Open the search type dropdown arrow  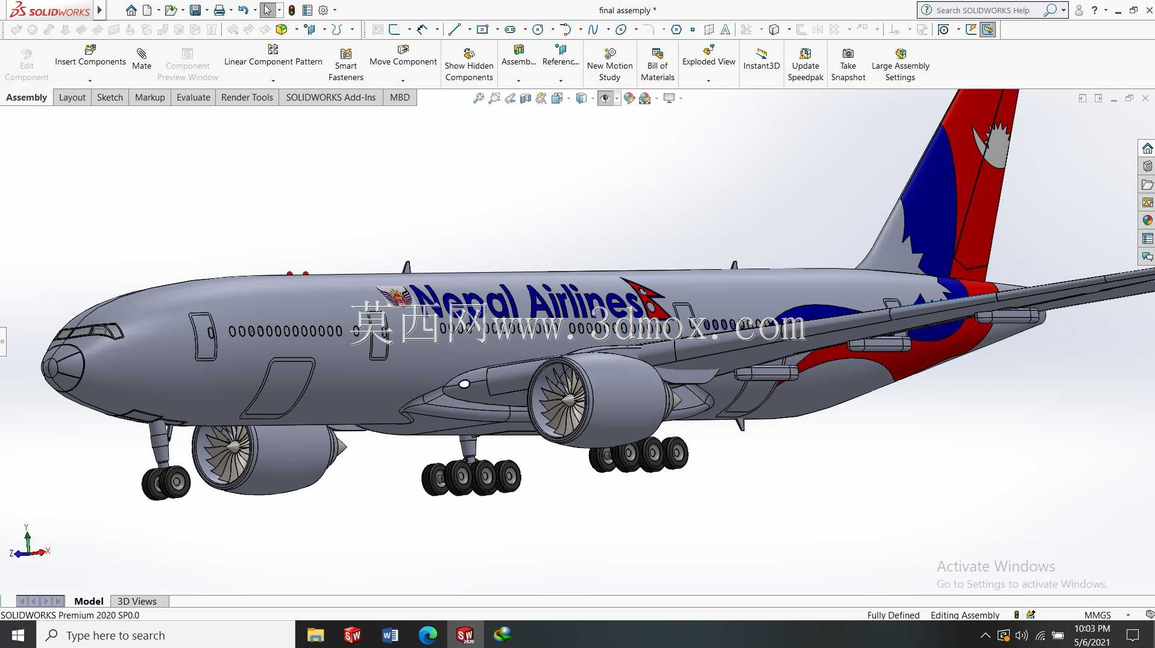coord(1063,10)
